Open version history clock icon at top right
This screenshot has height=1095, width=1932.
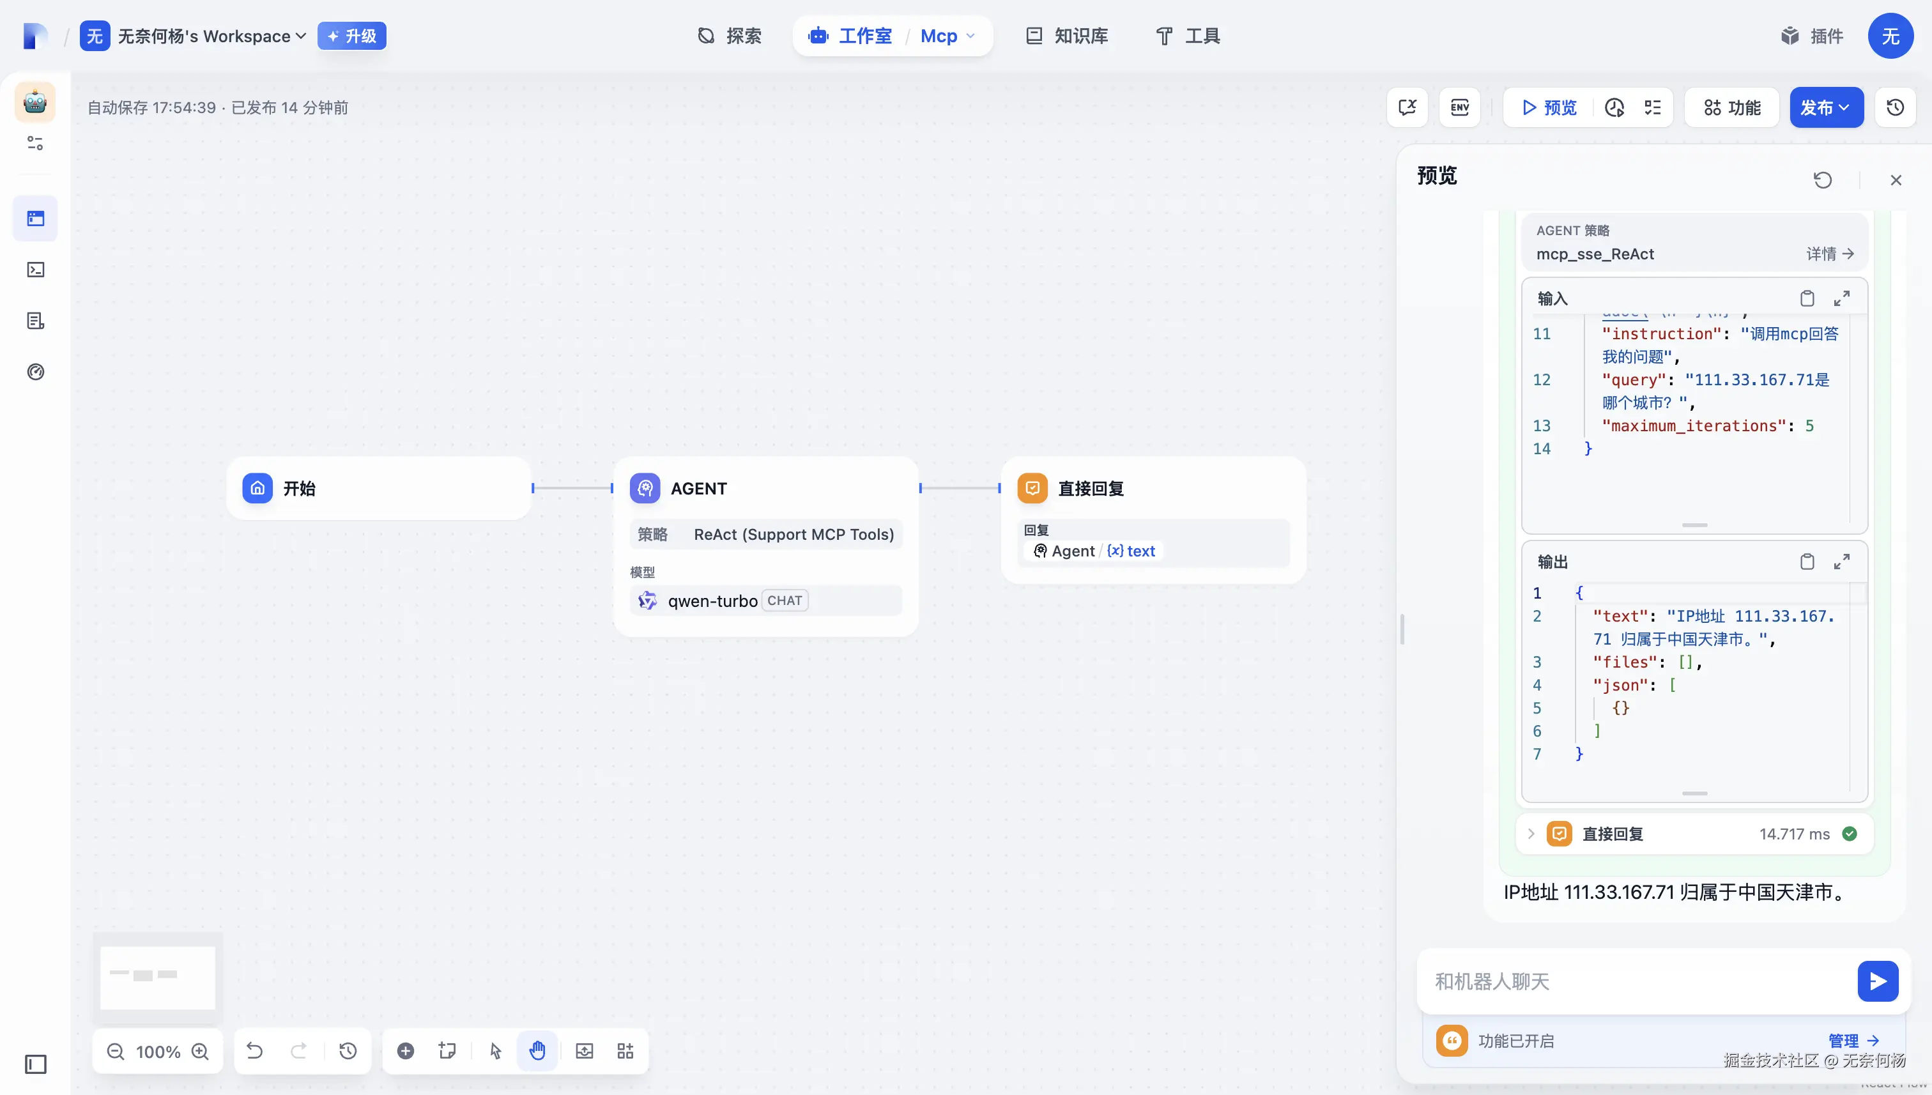pyautogui.click(x=1894, y=107)
